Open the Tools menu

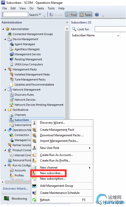tap(51, 8)
